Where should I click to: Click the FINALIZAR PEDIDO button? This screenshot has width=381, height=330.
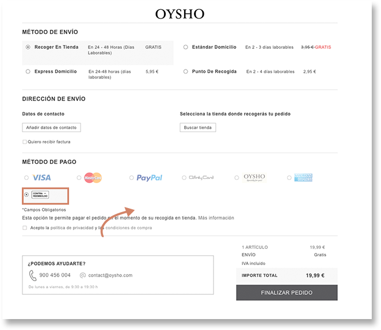(x=287, y=293)
